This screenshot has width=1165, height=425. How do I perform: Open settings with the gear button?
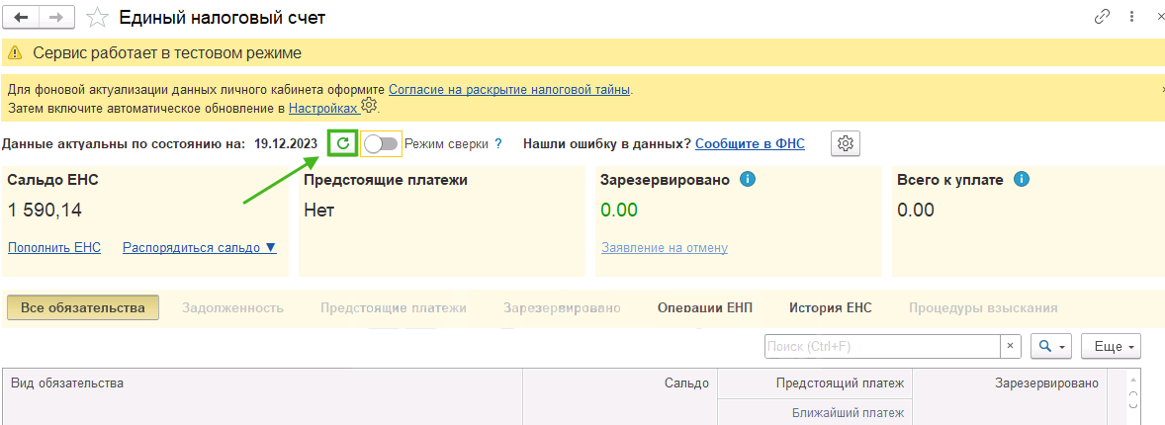[845, 143]
